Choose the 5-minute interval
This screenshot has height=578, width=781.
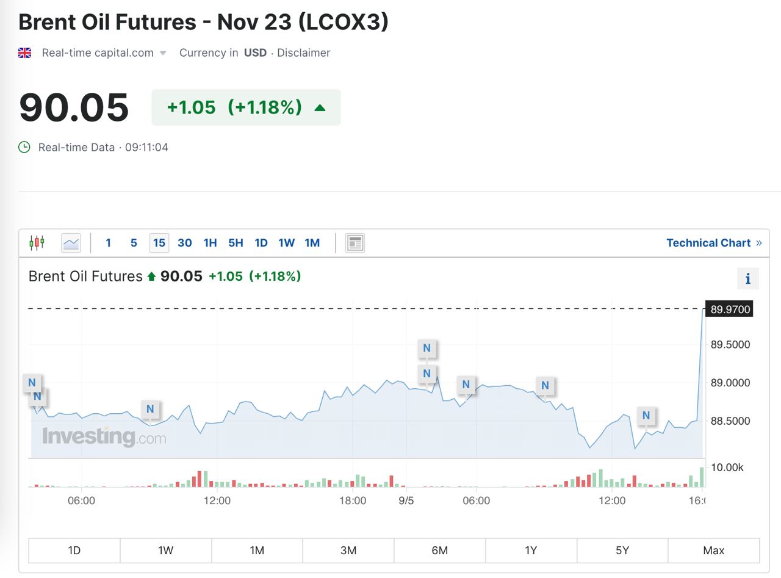pyautogui.click(x=134, y=243)
